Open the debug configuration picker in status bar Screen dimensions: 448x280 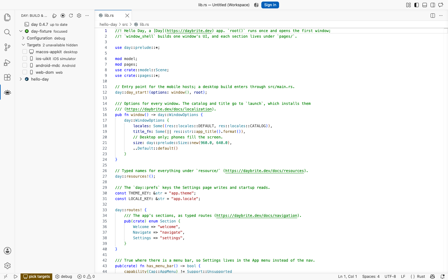click(x=63, y=276)
